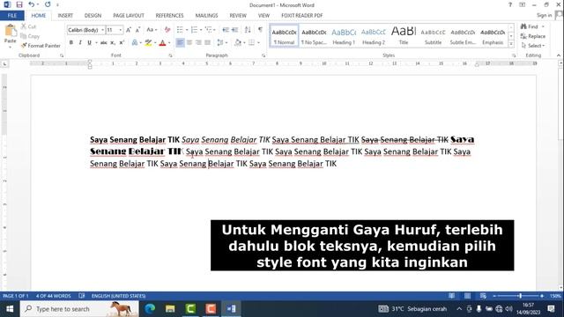Toggle Underline formatting
Image resolution: width=564 pixels, height=317 pixels.
pos(89,42)
